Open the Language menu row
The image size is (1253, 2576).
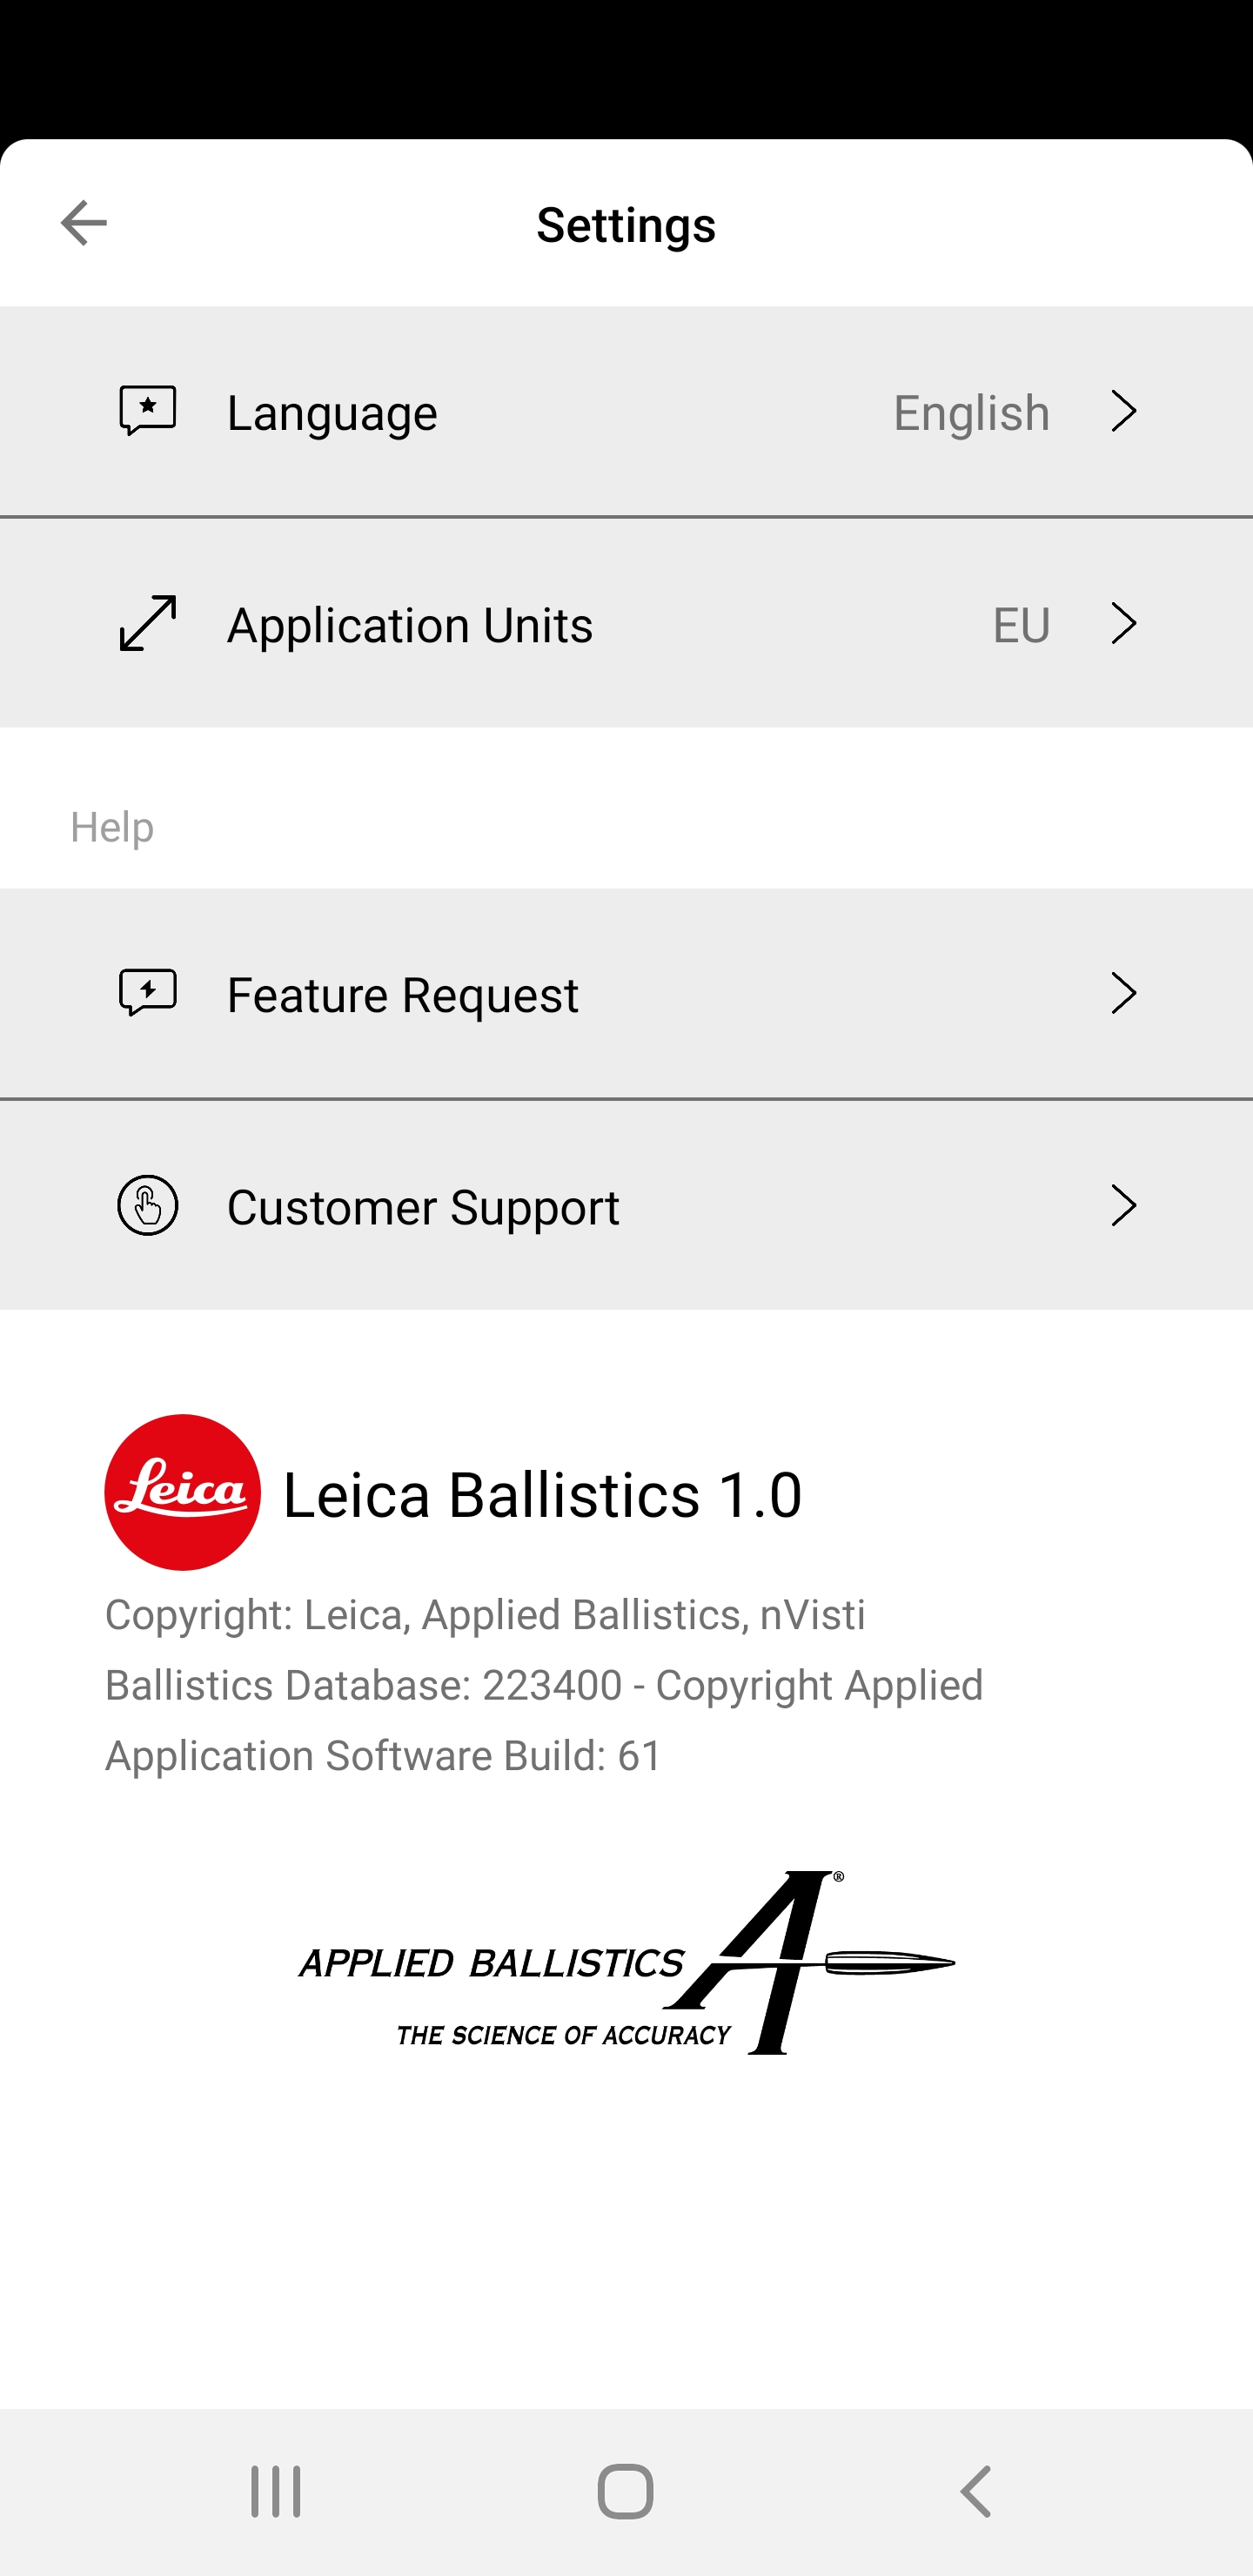coord(626,411)
